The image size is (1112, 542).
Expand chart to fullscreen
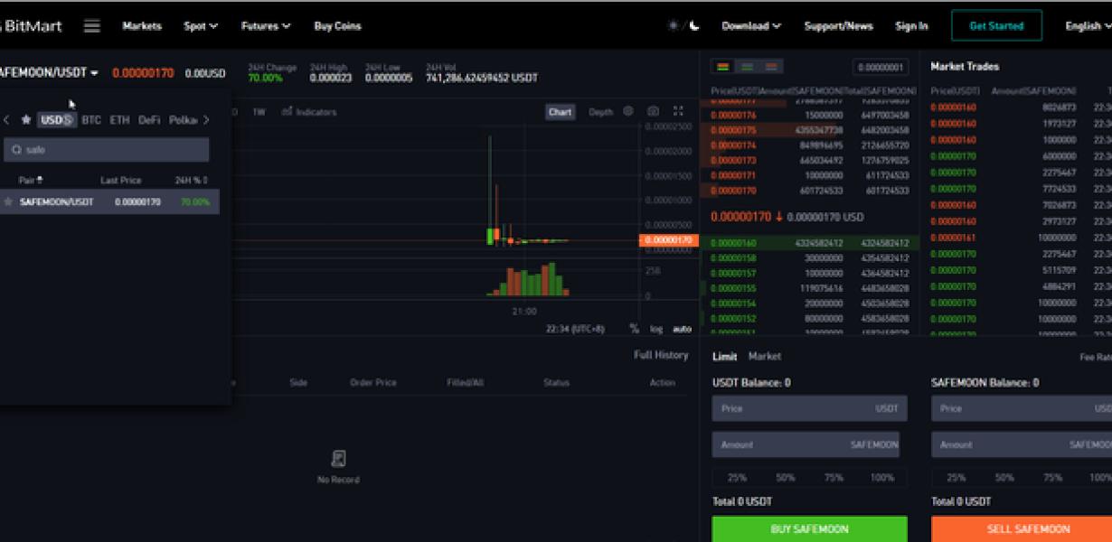[678, 112]
